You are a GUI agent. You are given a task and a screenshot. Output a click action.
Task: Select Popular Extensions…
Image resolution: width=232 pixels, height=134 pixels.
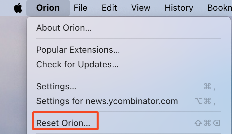click(x=78, y=50)
